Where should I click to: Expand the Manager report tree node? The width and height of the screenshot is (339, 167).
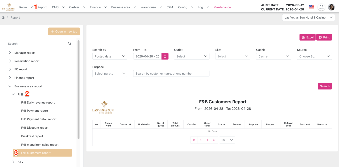click(x=10, y=53)
